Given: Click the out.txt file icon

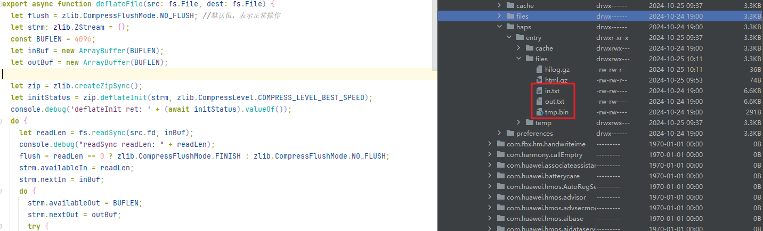Looking at the screenshot, I should coord(539,102).
